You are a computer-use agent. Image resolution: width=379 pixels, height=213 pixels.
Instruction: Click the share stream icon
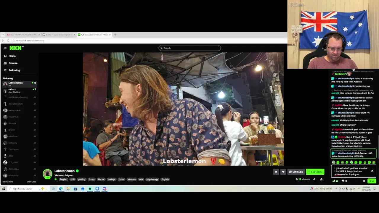click(x=314, y=179)
